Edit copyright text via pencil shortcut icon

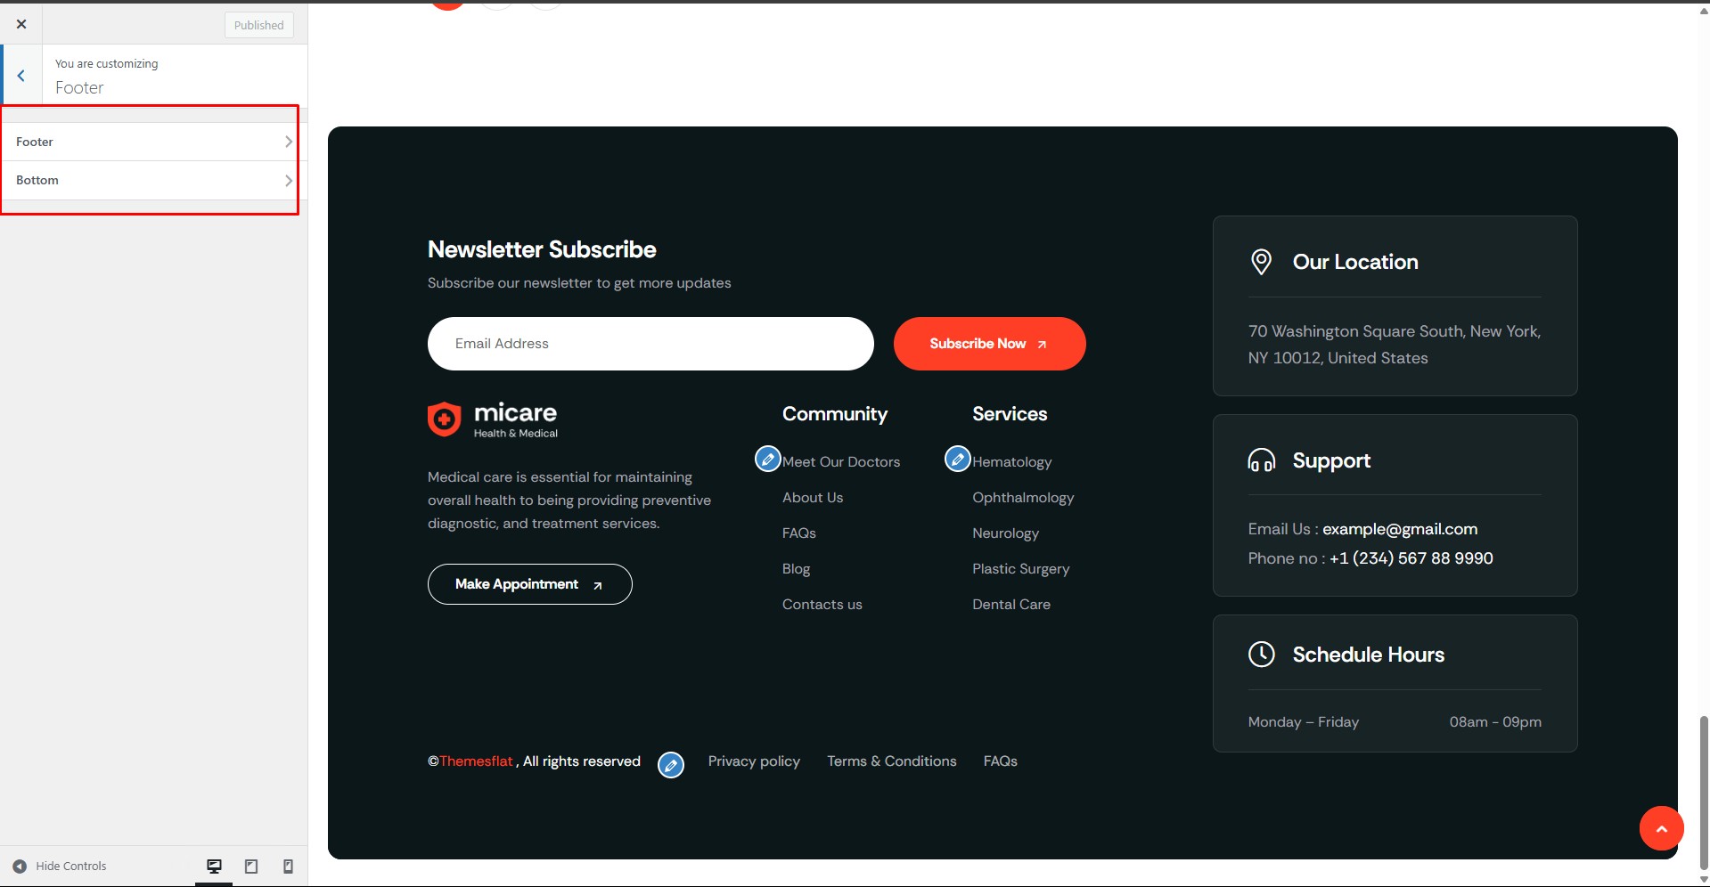coord(671,764)
